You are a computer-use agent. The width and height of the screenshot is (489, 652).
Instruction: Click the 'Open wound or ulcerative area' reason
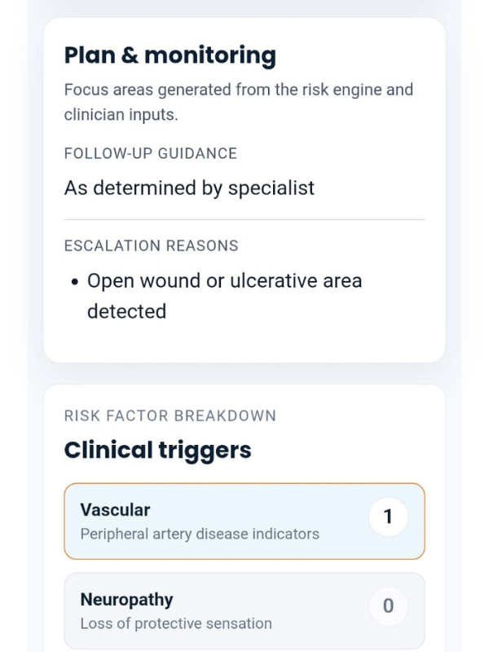pyautogui.click(x=225, y=280)
